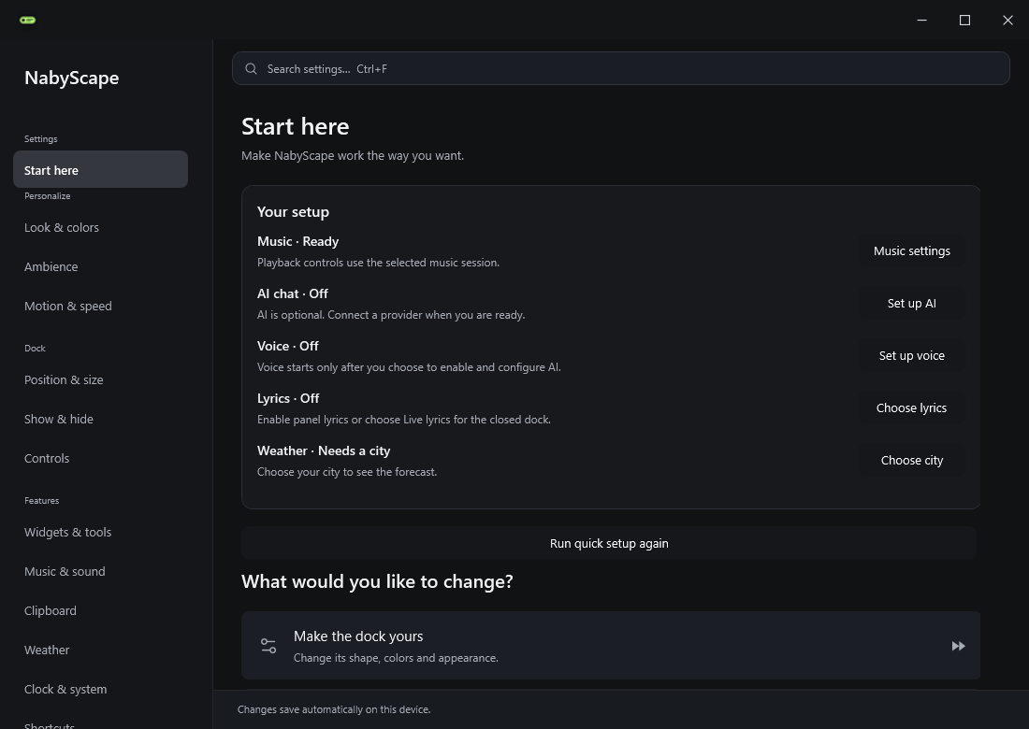Viewport: 1029px width, 729px height.
Task: Open the Make the dock yours card
Action: pos(611,646)
